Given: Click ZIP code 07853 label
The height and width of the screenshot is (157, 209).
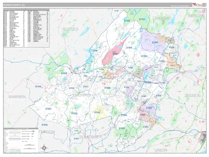Looking at the screenshot, I should point(48,109).
